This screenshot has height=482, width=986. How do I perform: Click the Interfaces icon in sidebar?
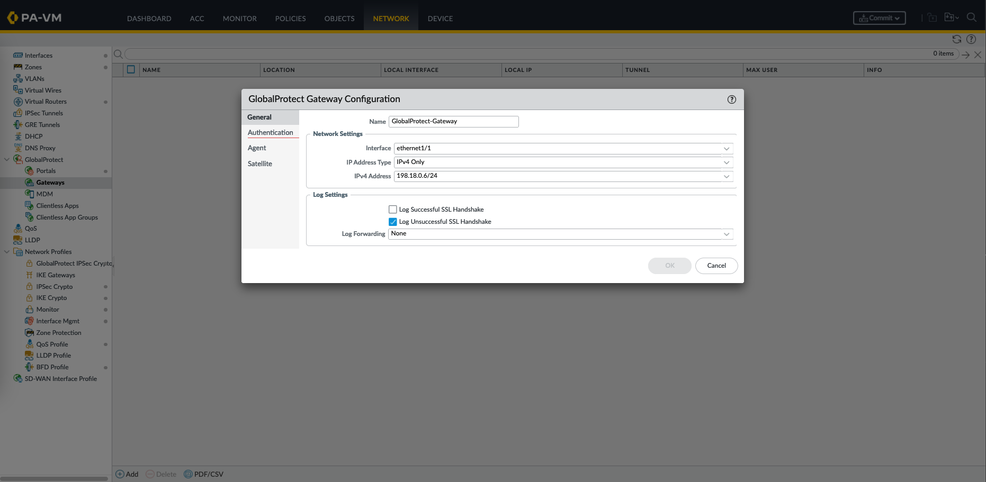pyautogui.click(x=18, y=56)
